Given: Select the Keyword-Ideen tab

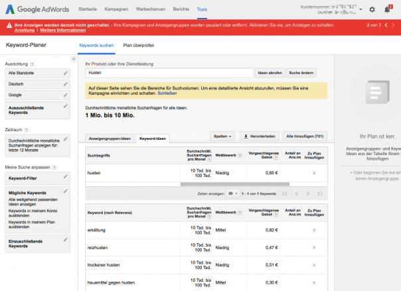Looking at the screenshot, I should (x=153, y=139).
